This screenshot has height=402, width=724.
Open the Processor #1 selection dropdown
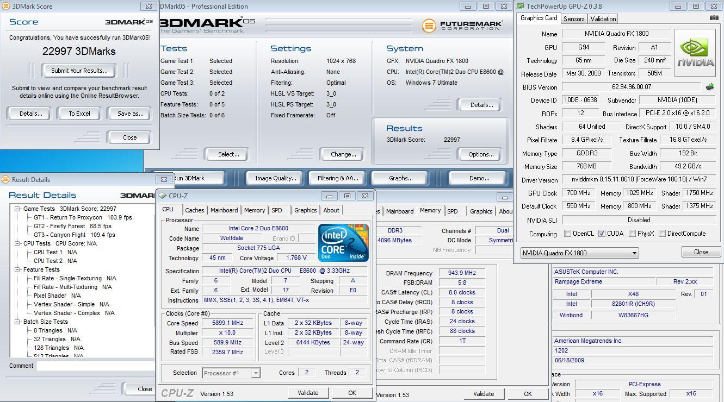pos(231,373)
